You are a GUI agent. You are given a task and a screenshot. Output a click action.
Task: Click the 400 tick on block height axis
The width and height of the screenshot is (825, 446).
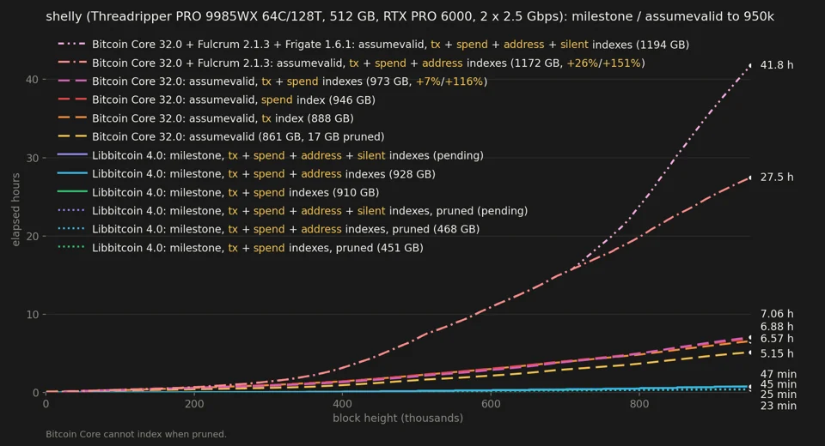tap(343, 404)
